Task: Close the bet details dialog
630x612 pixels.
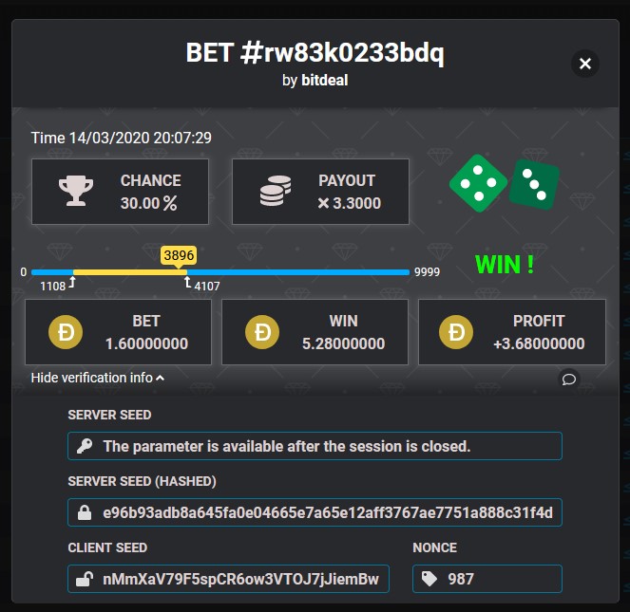Action: [x=585, y=64]
